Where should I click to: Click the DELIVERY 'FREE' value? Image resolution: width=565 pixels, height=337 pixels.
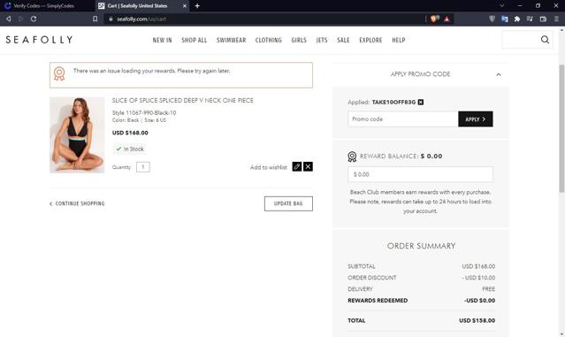point(489,289)
